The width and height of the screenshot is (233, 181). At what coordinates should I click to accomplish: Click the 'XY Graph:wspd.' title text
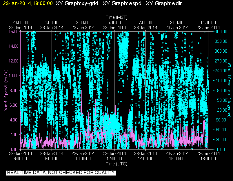[x=123, y=3]
